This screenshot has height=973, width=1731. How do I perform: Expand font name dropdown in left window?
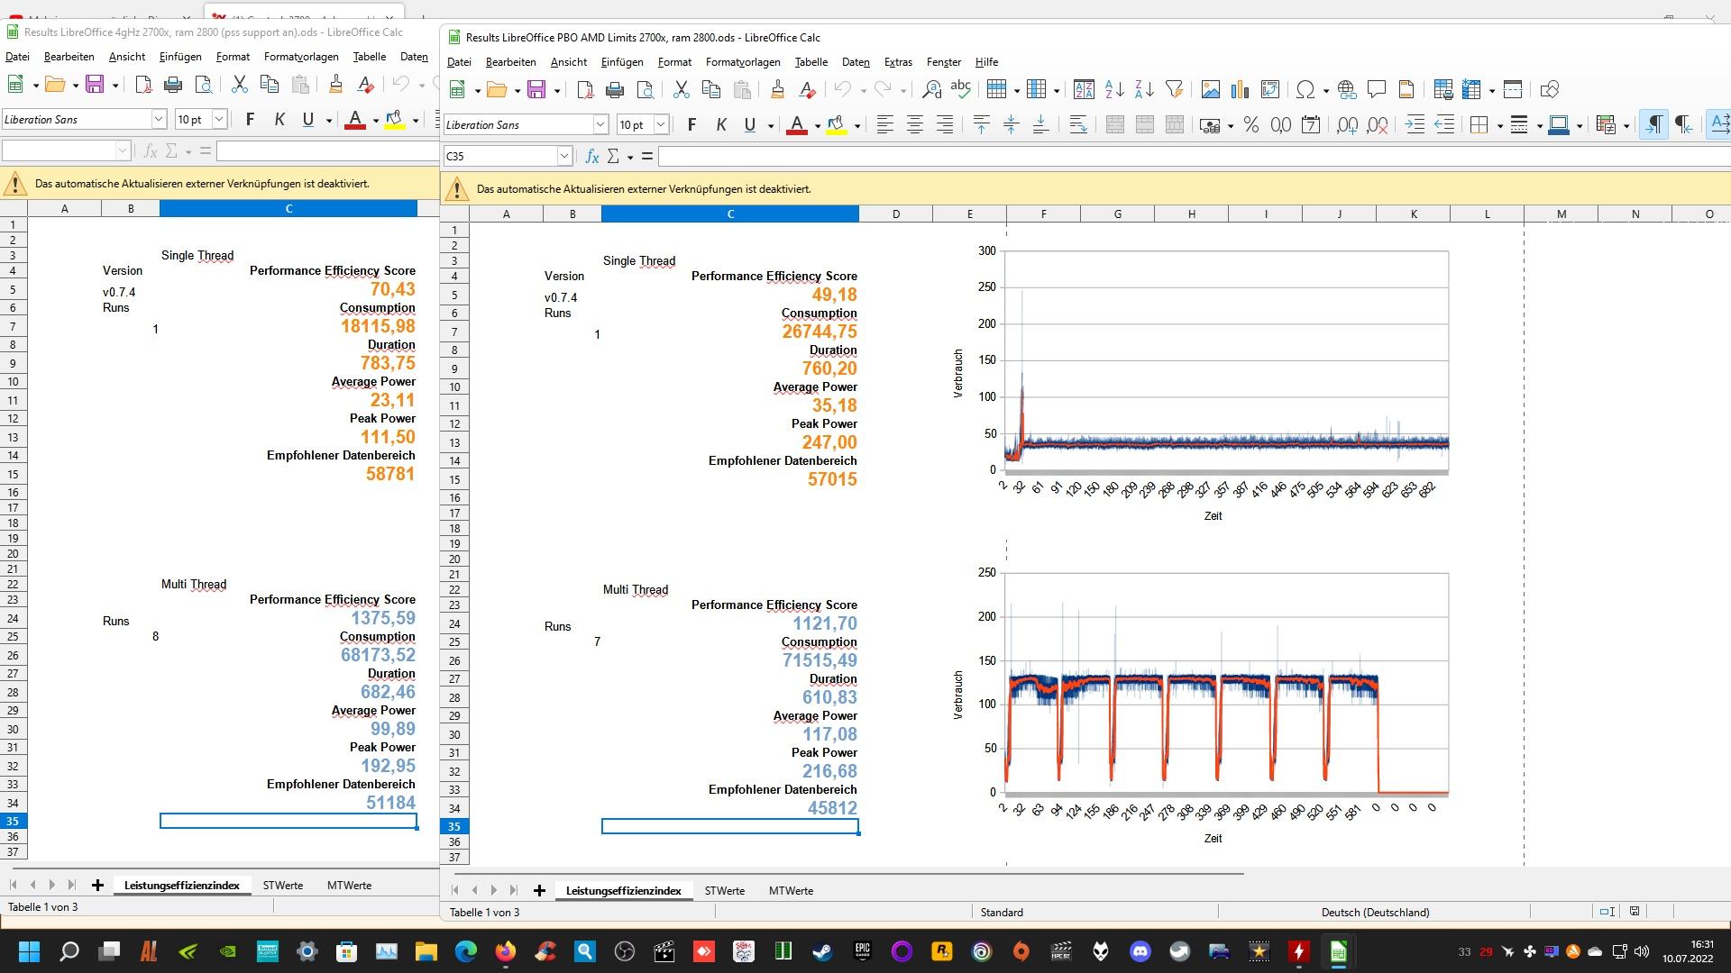[x=159, y=119]
